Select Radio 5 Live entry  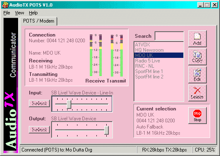[x=159, y=61]
